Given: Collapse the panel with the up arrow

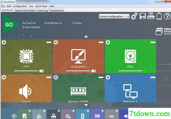Looking at the screenshot, I should pyautogui.click(x=86, y=36).
